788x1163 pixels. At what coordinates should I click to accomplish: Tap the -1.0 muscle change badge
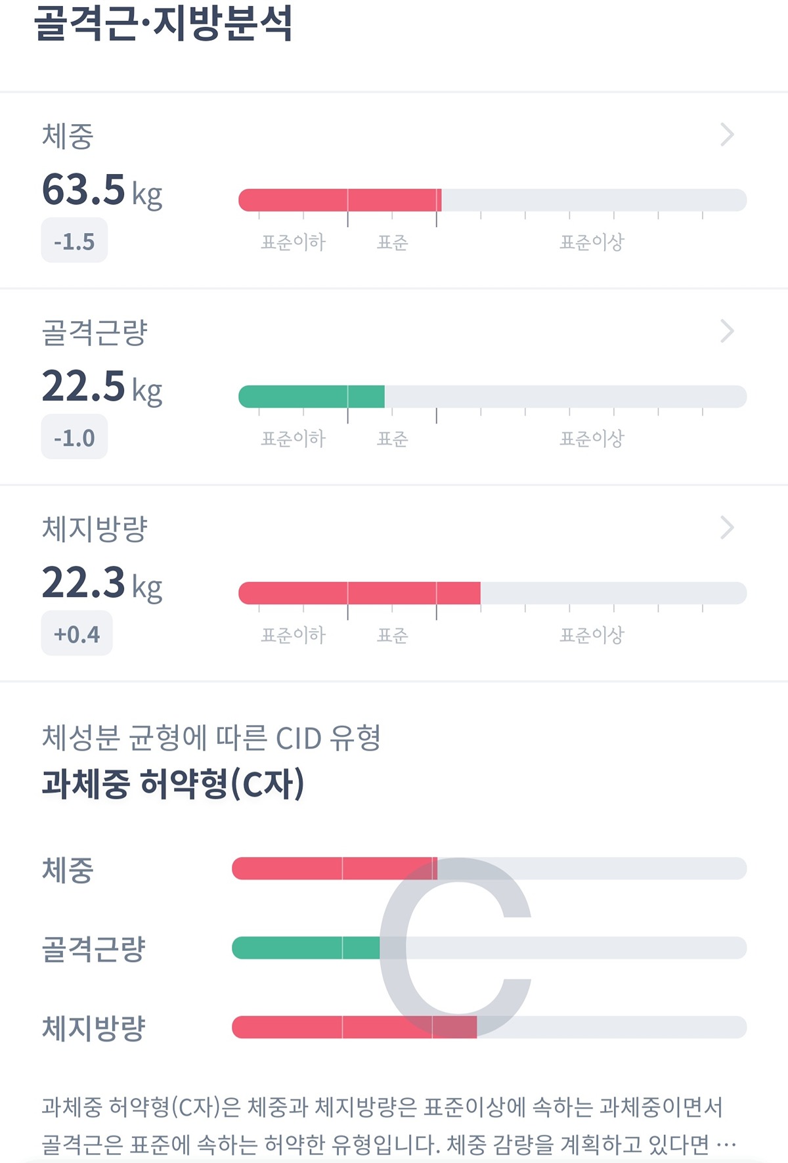pos(74,437)
